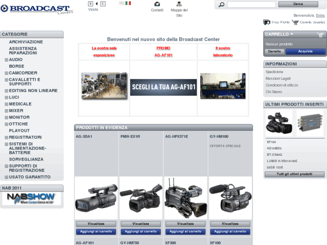This screenshot has height=245, width=327.
Task: Click the laboratory photo thumbnail
Action: pos(223,86)
